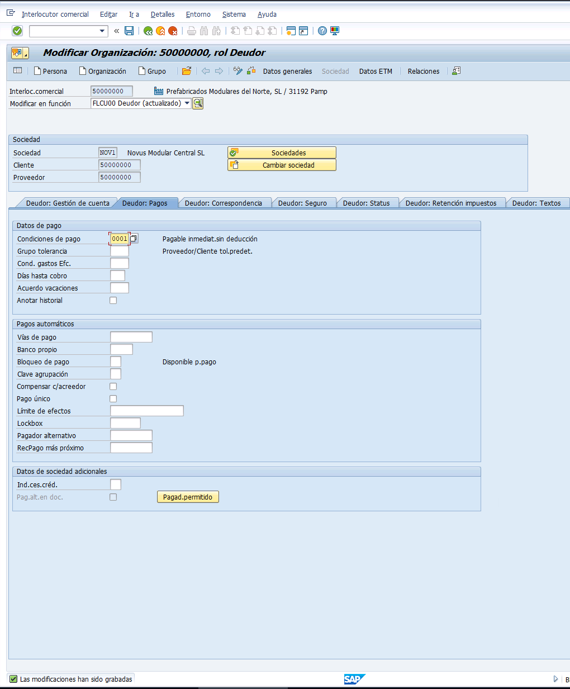This screenshot has height=689, width=570.
Task: Open search help for Condiciones de pago
Action: [134, 239]
